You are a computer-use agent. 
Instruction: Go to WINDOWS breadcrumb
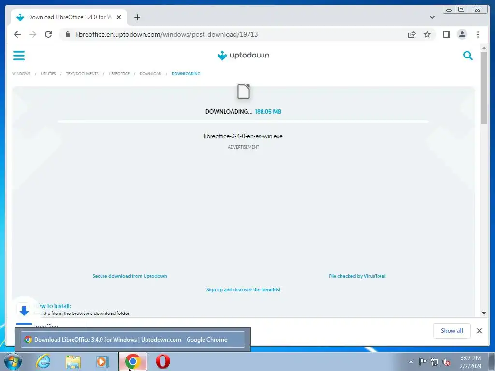tap(21, 74)
